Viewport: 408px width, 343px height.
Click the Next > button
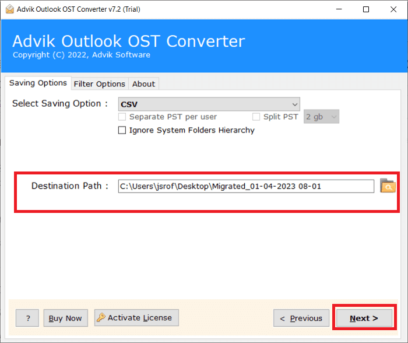tap(364, 318)
